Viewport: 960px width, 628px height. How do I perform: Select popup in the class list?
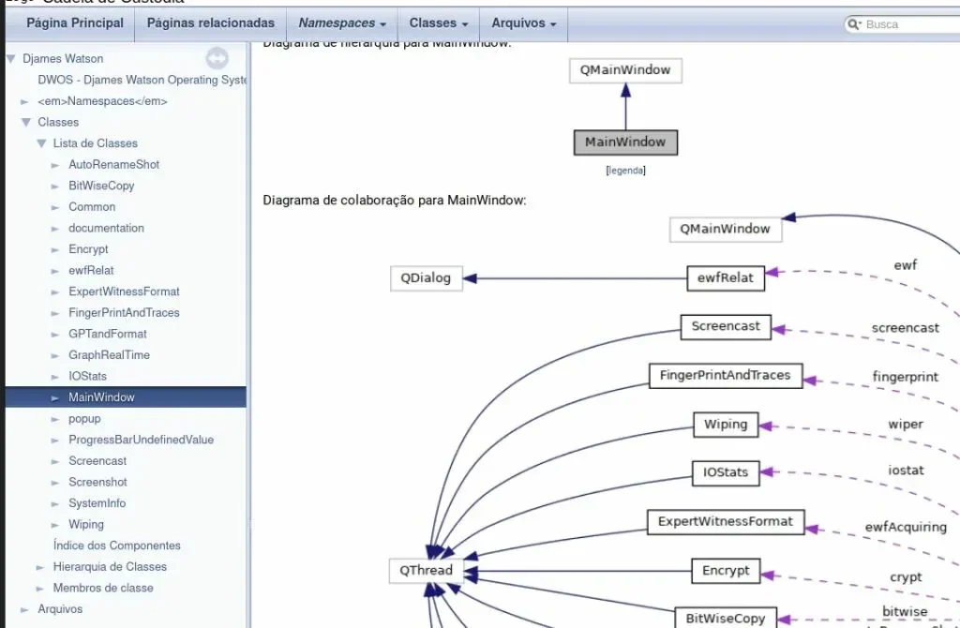84,419
